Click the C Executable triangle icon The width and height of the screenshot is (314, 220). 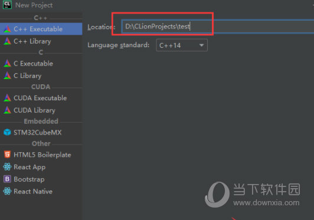click(x=8, y=64)
